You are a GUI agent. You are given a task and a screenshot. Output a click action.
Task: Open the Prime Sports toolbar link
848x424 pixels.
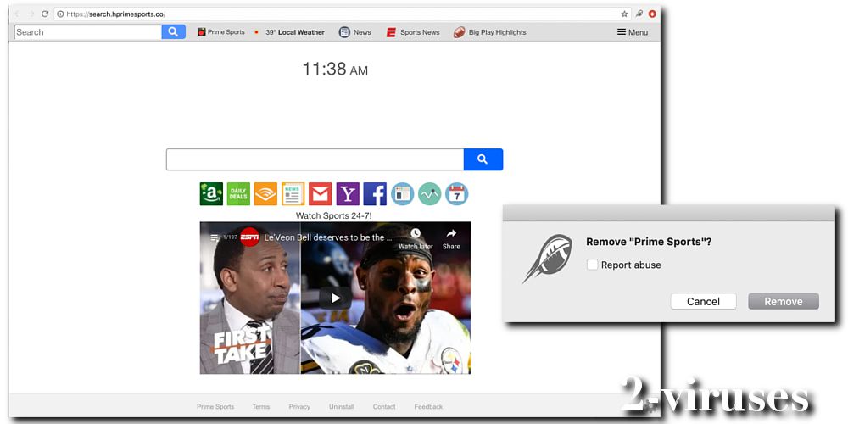221,32
